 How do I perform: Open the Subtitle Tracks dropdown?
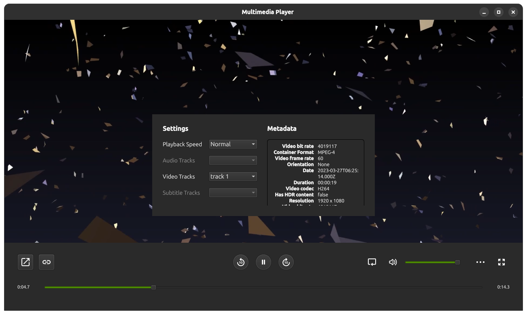pyautogui.click(x=233, y=193)
